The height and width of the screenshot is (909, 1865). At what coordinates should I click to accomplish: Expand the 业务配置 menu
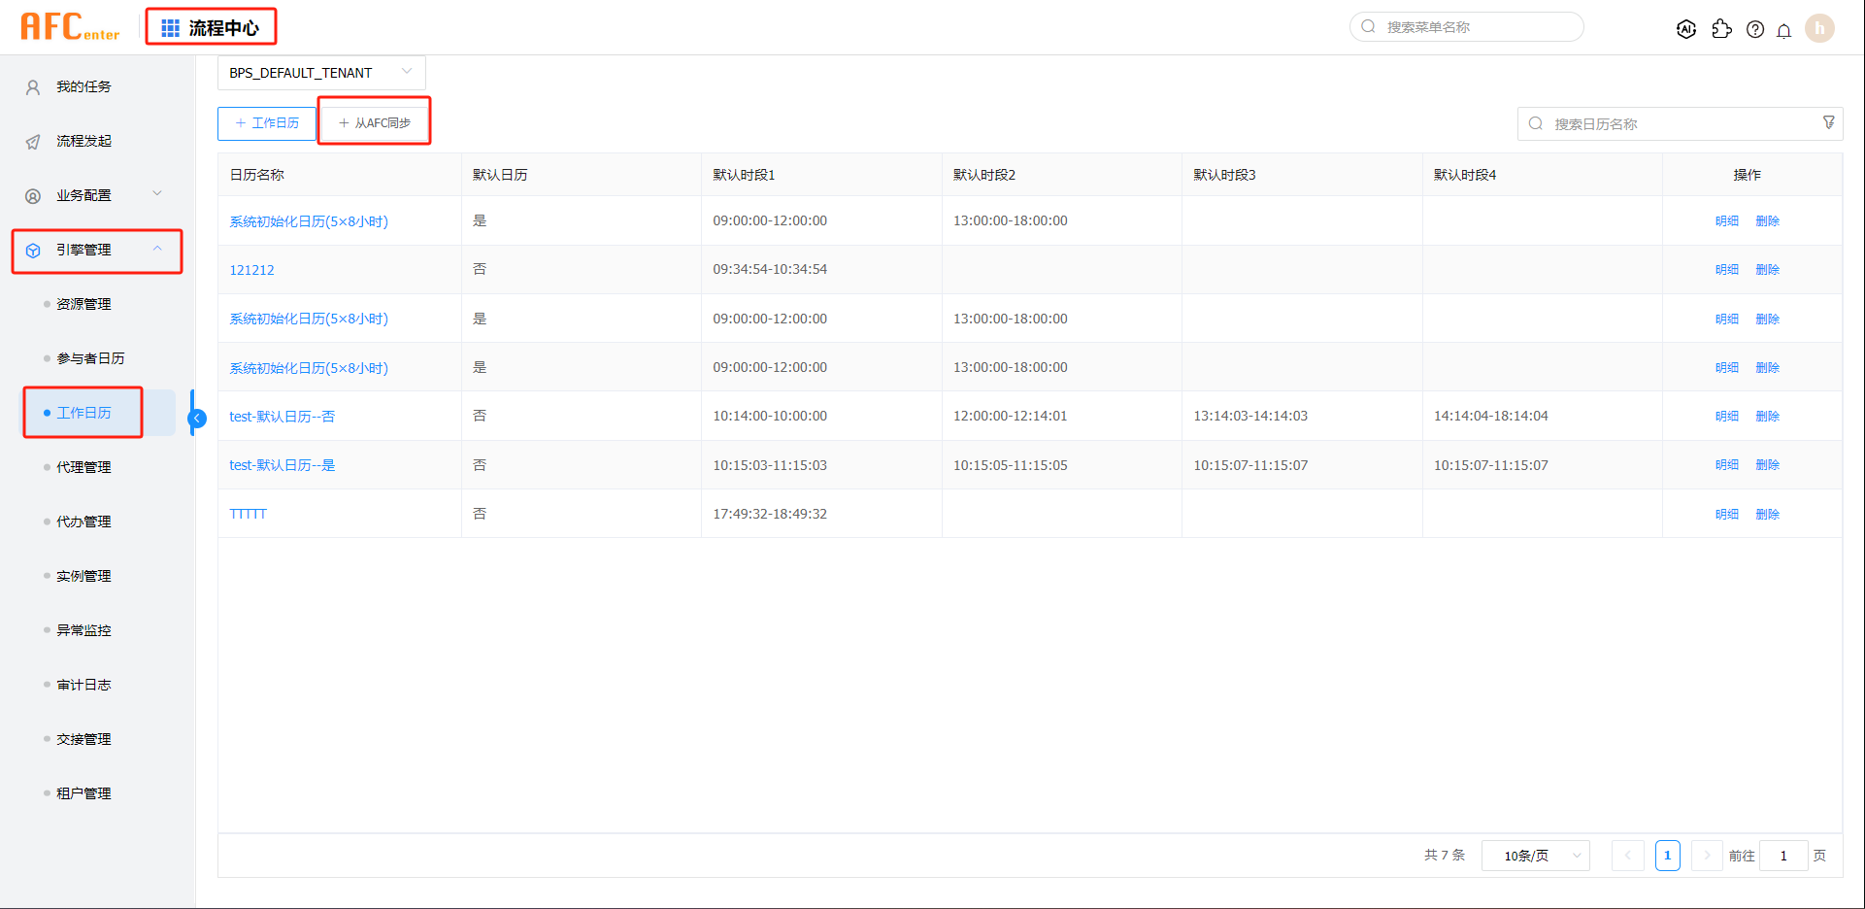coord(95,195)
